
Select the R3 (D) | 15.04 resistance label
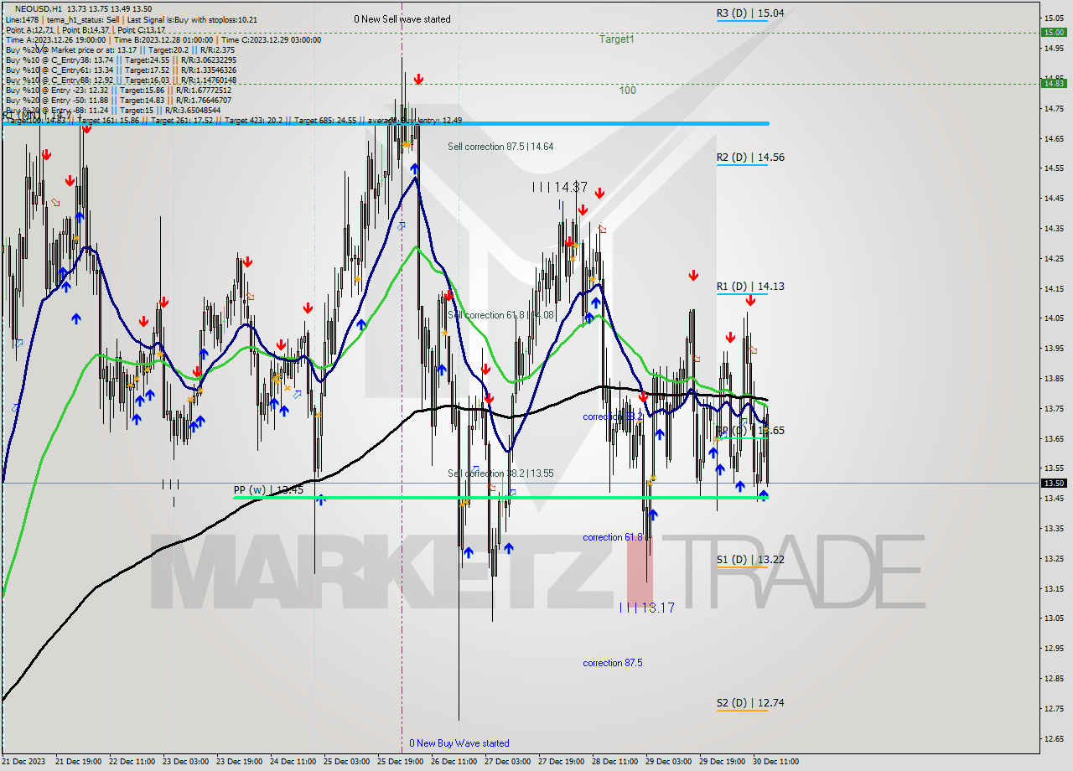pos(750,13)
